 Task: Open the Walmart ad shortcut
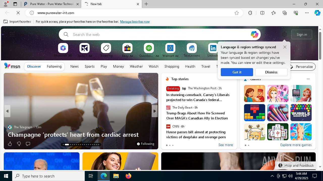point(170,50)
